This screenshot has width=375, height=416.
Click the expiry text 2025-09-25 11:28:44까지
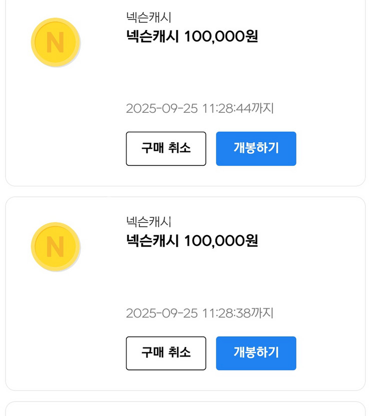click(199, 108)
